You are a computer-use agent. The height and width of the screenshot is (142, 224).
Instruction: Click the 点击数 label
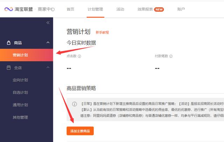(71, 56)
